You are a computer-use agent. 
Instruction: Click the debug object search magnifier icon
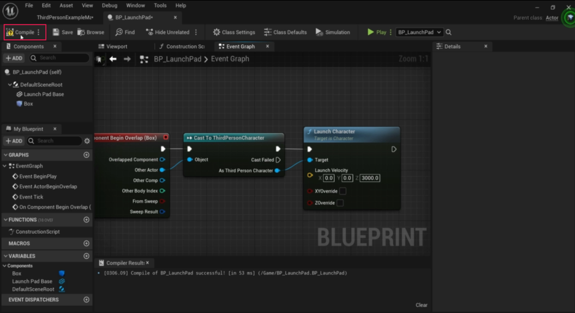448,33
